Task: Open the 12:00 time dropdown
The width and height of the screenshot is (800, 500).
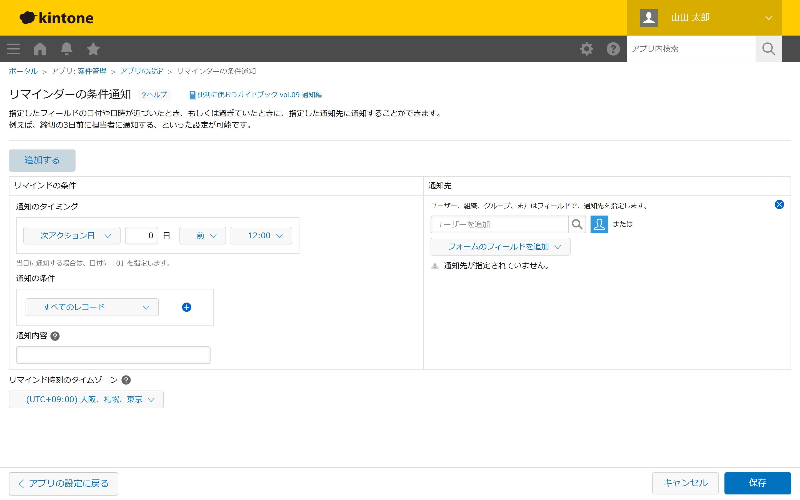Action: tap(261, 236)
